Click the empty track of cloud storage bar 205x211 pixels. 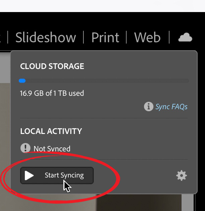coord(107,81)
